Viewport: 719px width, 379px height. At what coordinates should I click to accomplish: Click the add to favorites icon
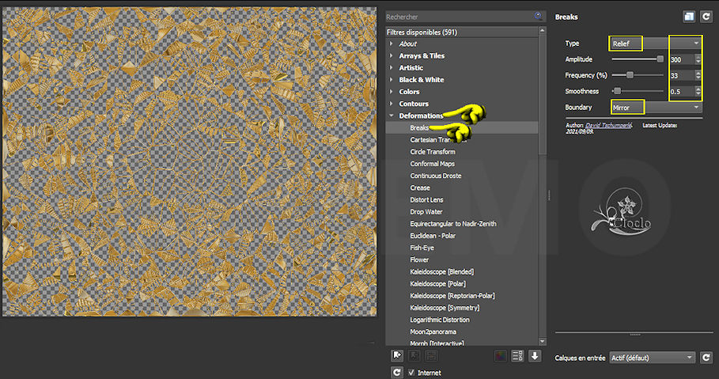click(x=397, y=356)
